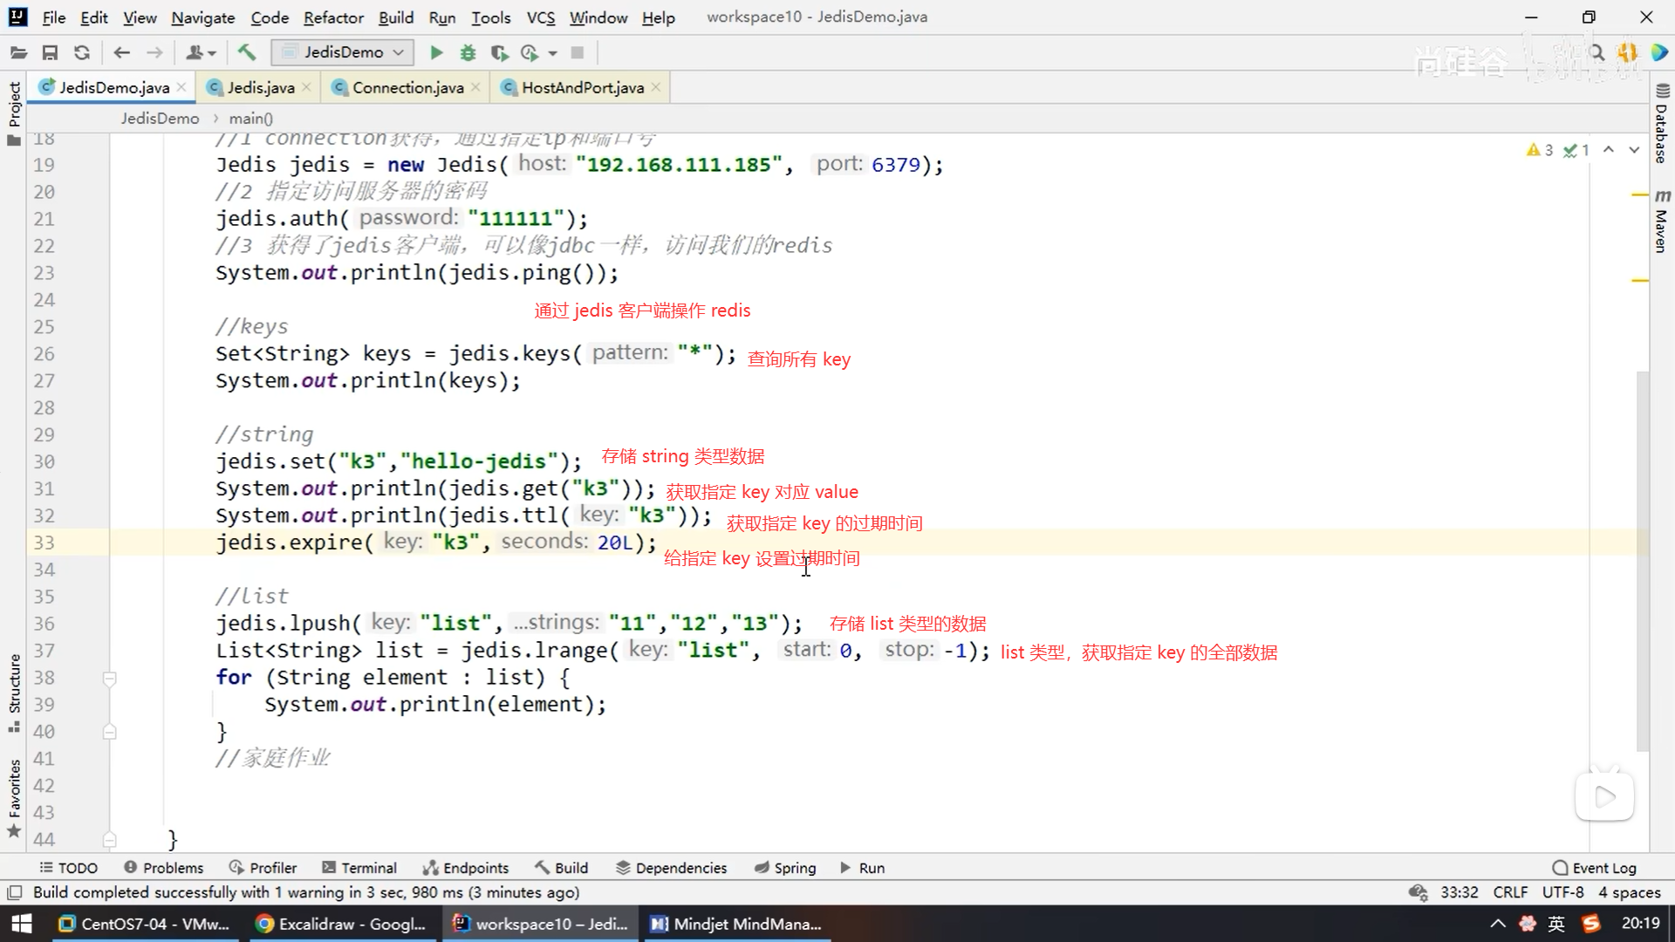This screenshot has height=942, width=1675.
Task: Run JedisDemo with the green play button
Action: (436, 53)
